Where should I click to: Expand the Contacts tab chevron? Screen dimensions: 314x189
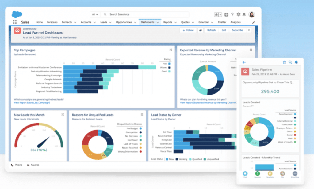coord(75,22)
